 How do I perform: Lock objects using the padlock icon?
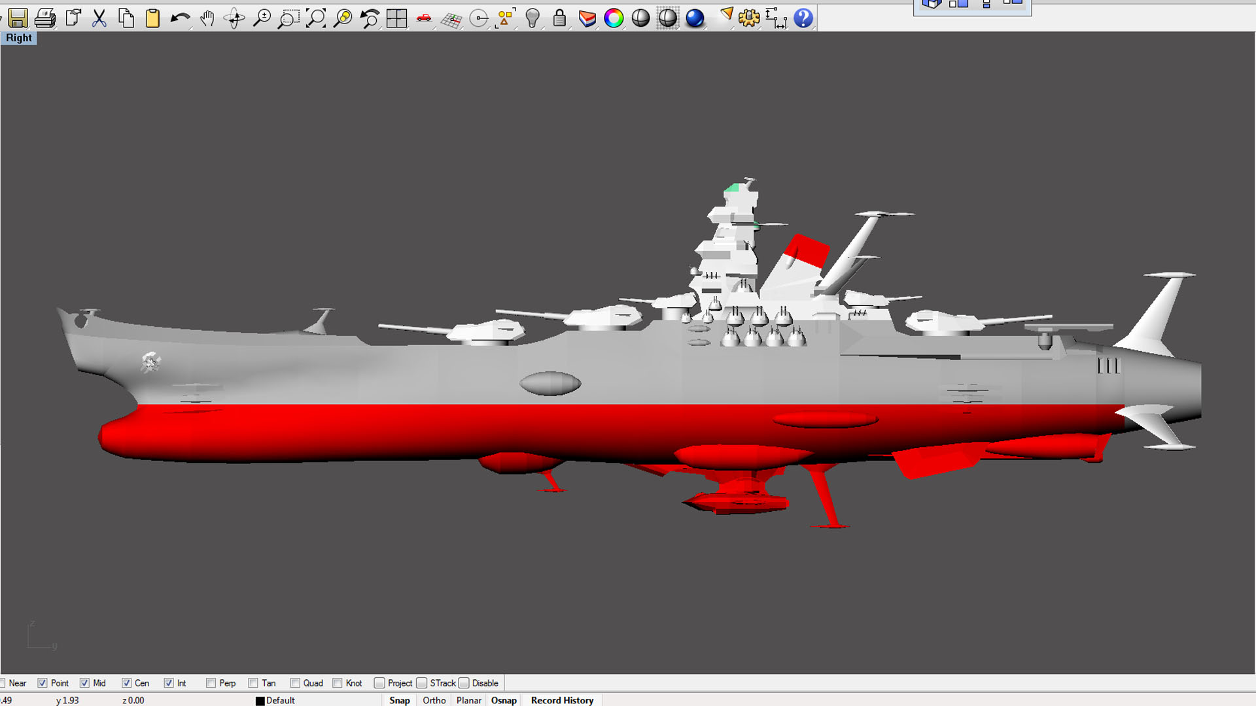coord(559,18)
